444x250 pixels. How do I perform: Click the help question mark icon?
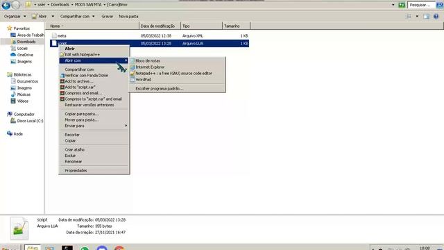coord(436,17)
